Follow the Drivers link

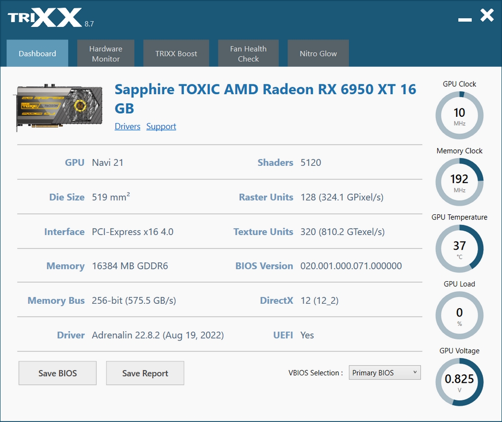(x=127, y=126)
